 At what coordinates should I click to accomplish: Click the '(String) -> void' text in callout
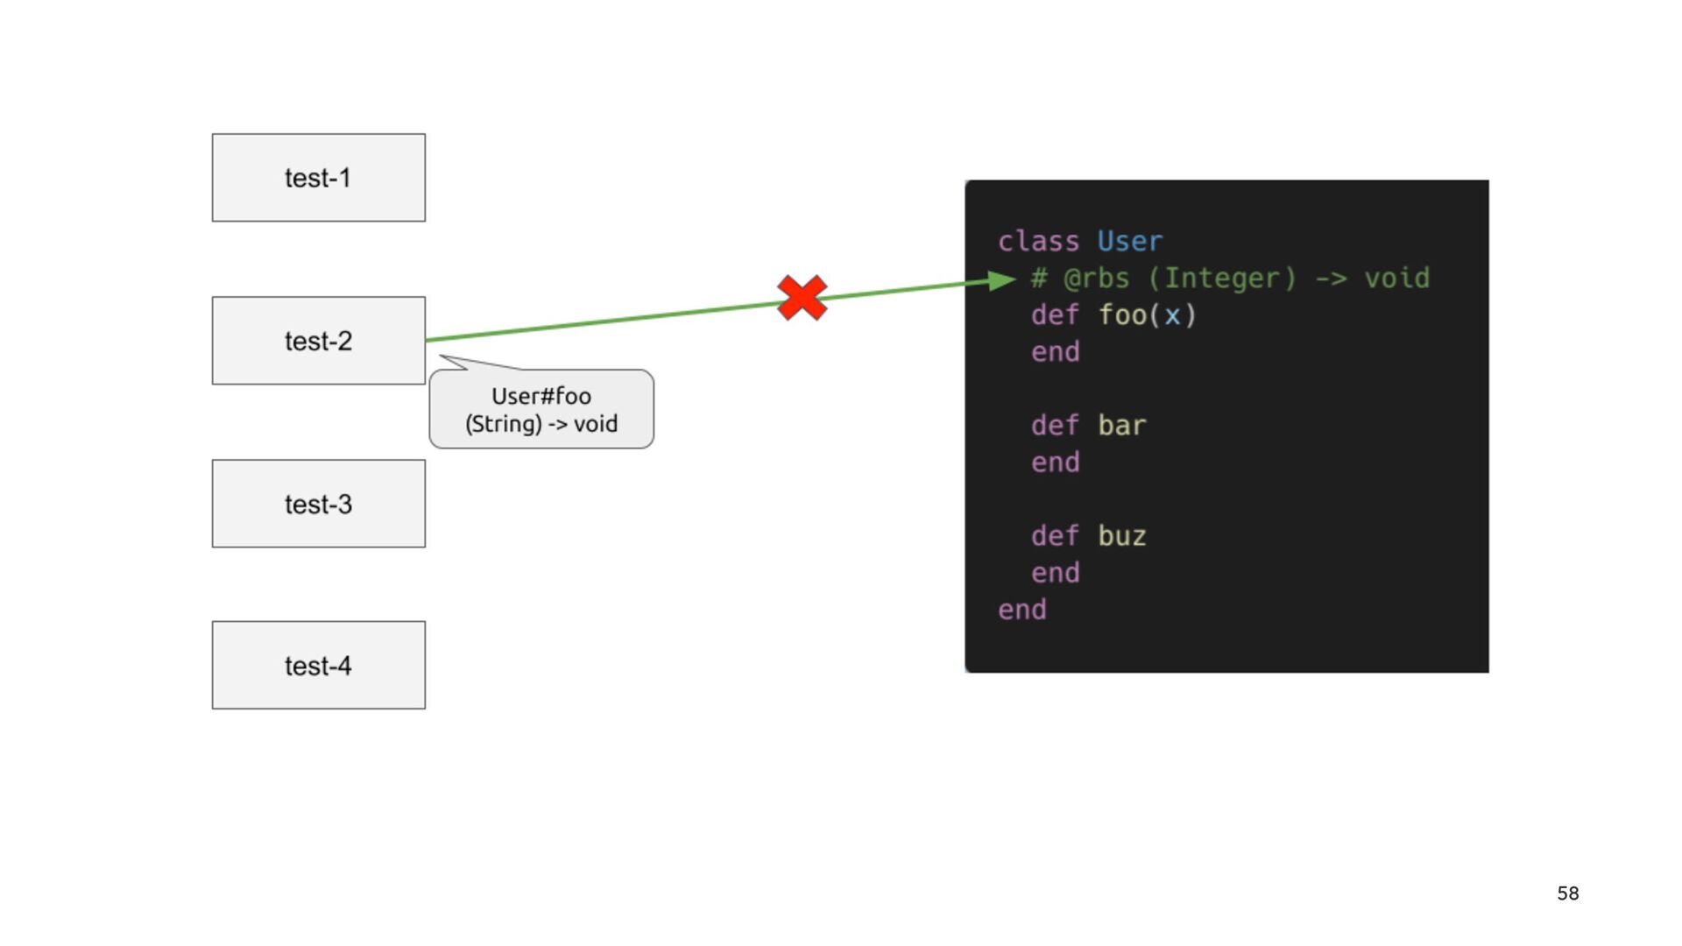pos(541,424)
